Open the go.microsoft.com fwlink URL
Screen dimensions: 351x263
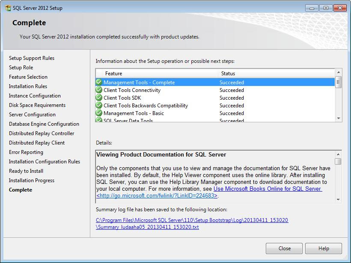[x=157, y=196]
